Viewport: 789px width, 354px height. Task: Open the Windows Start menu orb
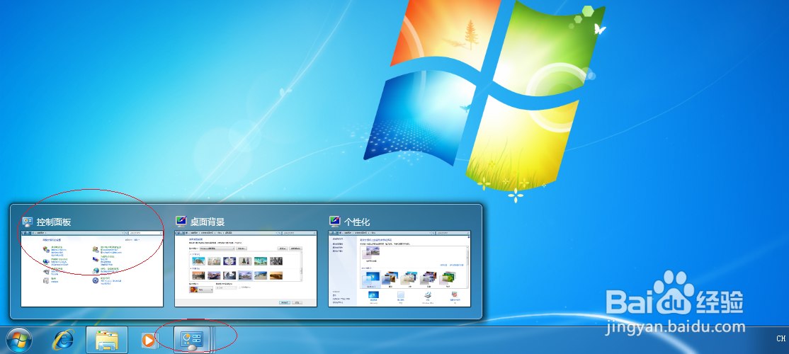(18, 341)
